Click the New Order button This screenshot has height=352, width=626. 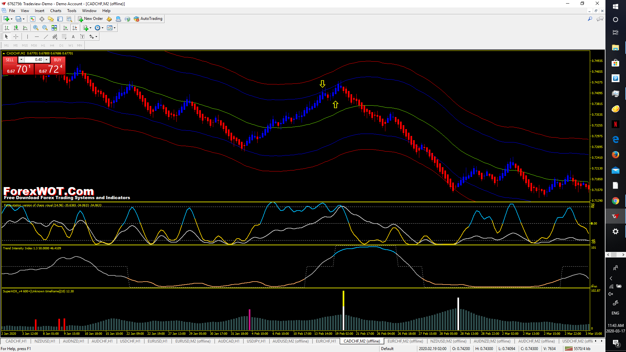pos(90,19)
